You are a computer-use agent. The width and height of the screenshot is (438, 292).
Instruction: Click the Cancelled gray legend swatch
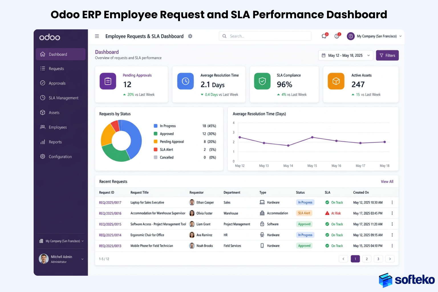coord(156,157)
